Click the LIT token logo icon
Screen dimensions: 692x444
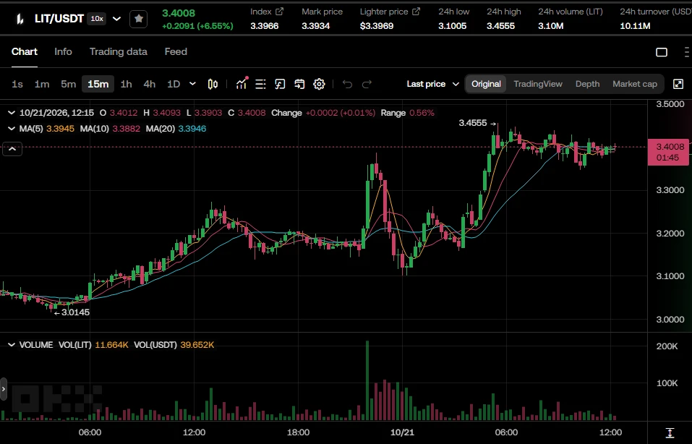(20, 19)
